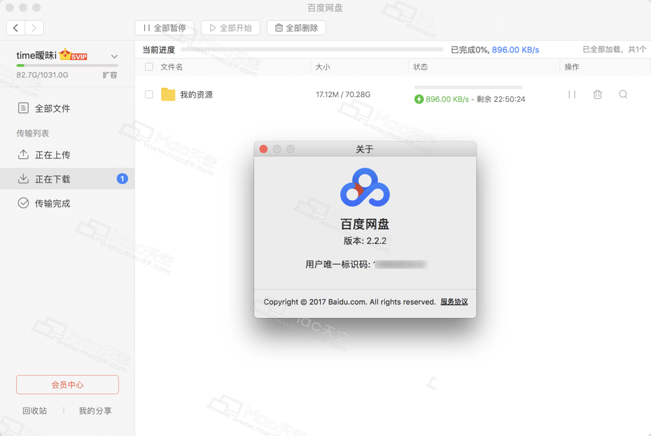Click the magnifier icon for 我的资源
The height and width of the screenshot is (436, 651).
623,94
